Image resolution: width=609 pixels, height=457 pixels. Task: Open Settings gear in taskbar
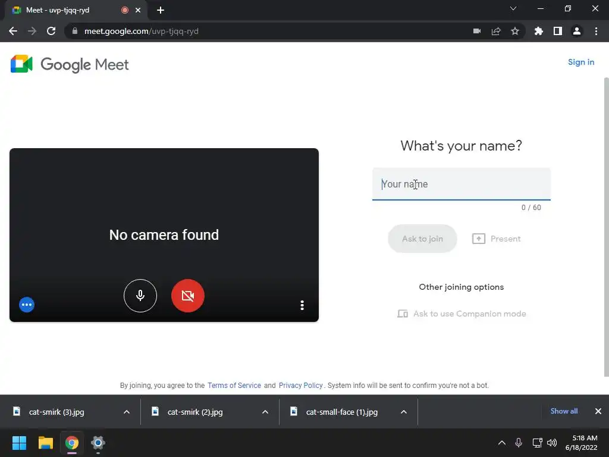tap(98, 443)
